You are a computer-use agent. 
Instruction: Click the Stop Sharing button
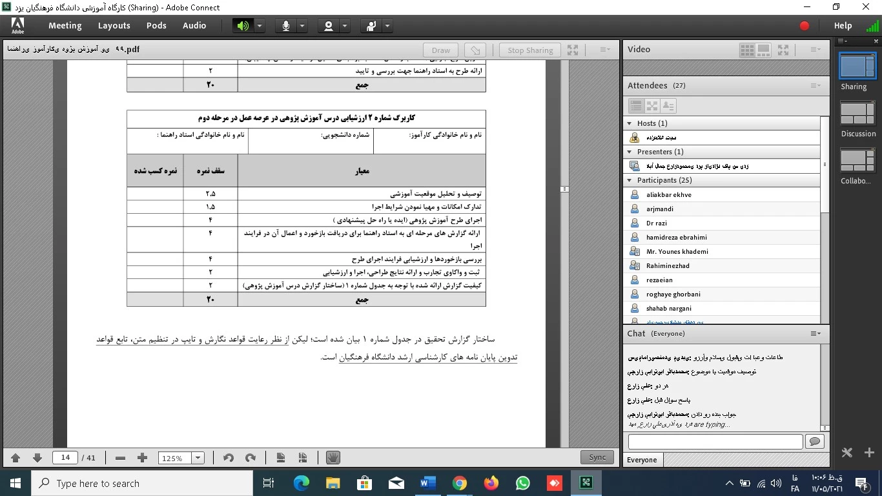click(529, 50)
